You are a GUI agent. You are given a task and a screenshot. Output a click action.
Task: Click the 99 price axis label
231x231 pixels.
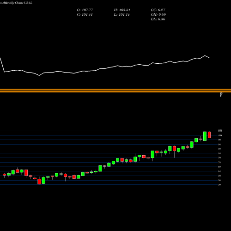[219, 140]
